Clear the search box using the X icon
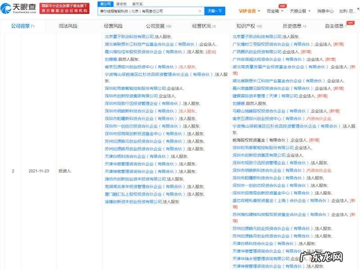The image size is (360, 270). click(200, 11)
